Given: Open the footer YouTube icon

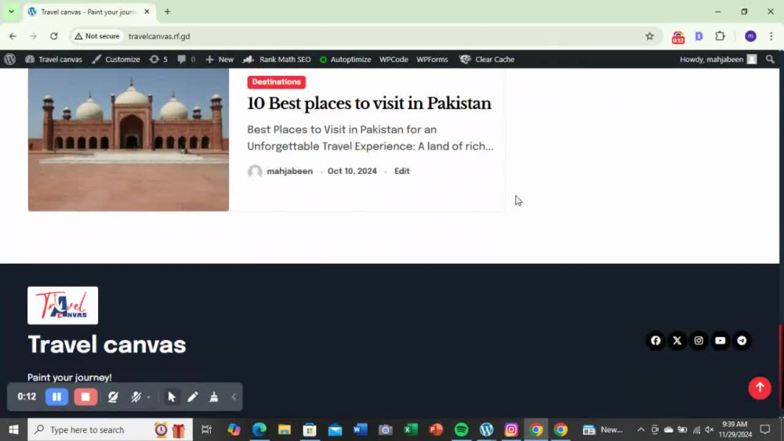Looking at the screenshot, I should coord(720,341).
